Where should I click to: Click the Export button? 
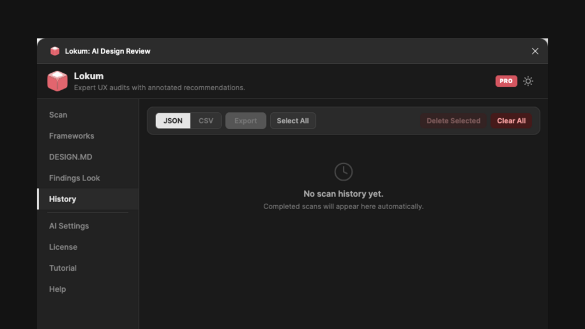[246, 121]
